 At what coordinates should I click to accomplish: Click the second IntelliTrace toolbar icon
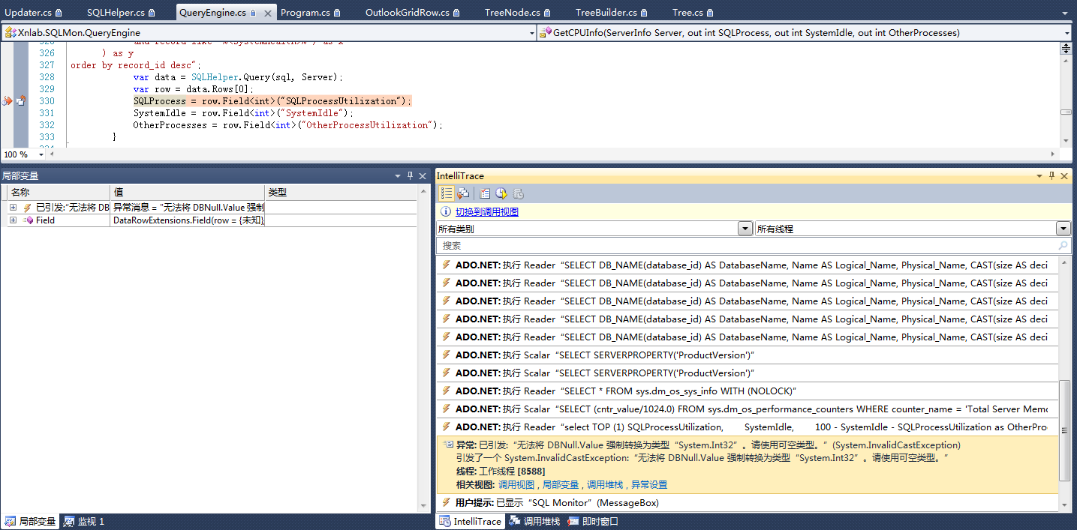point(463,193)
